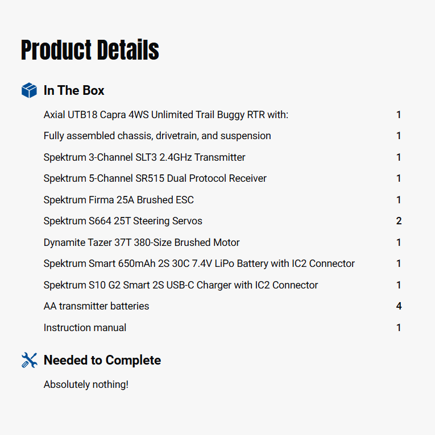Click quantity 2 beside Steering Servos
This screenshot has width=435, height=435.
(399, 221)
